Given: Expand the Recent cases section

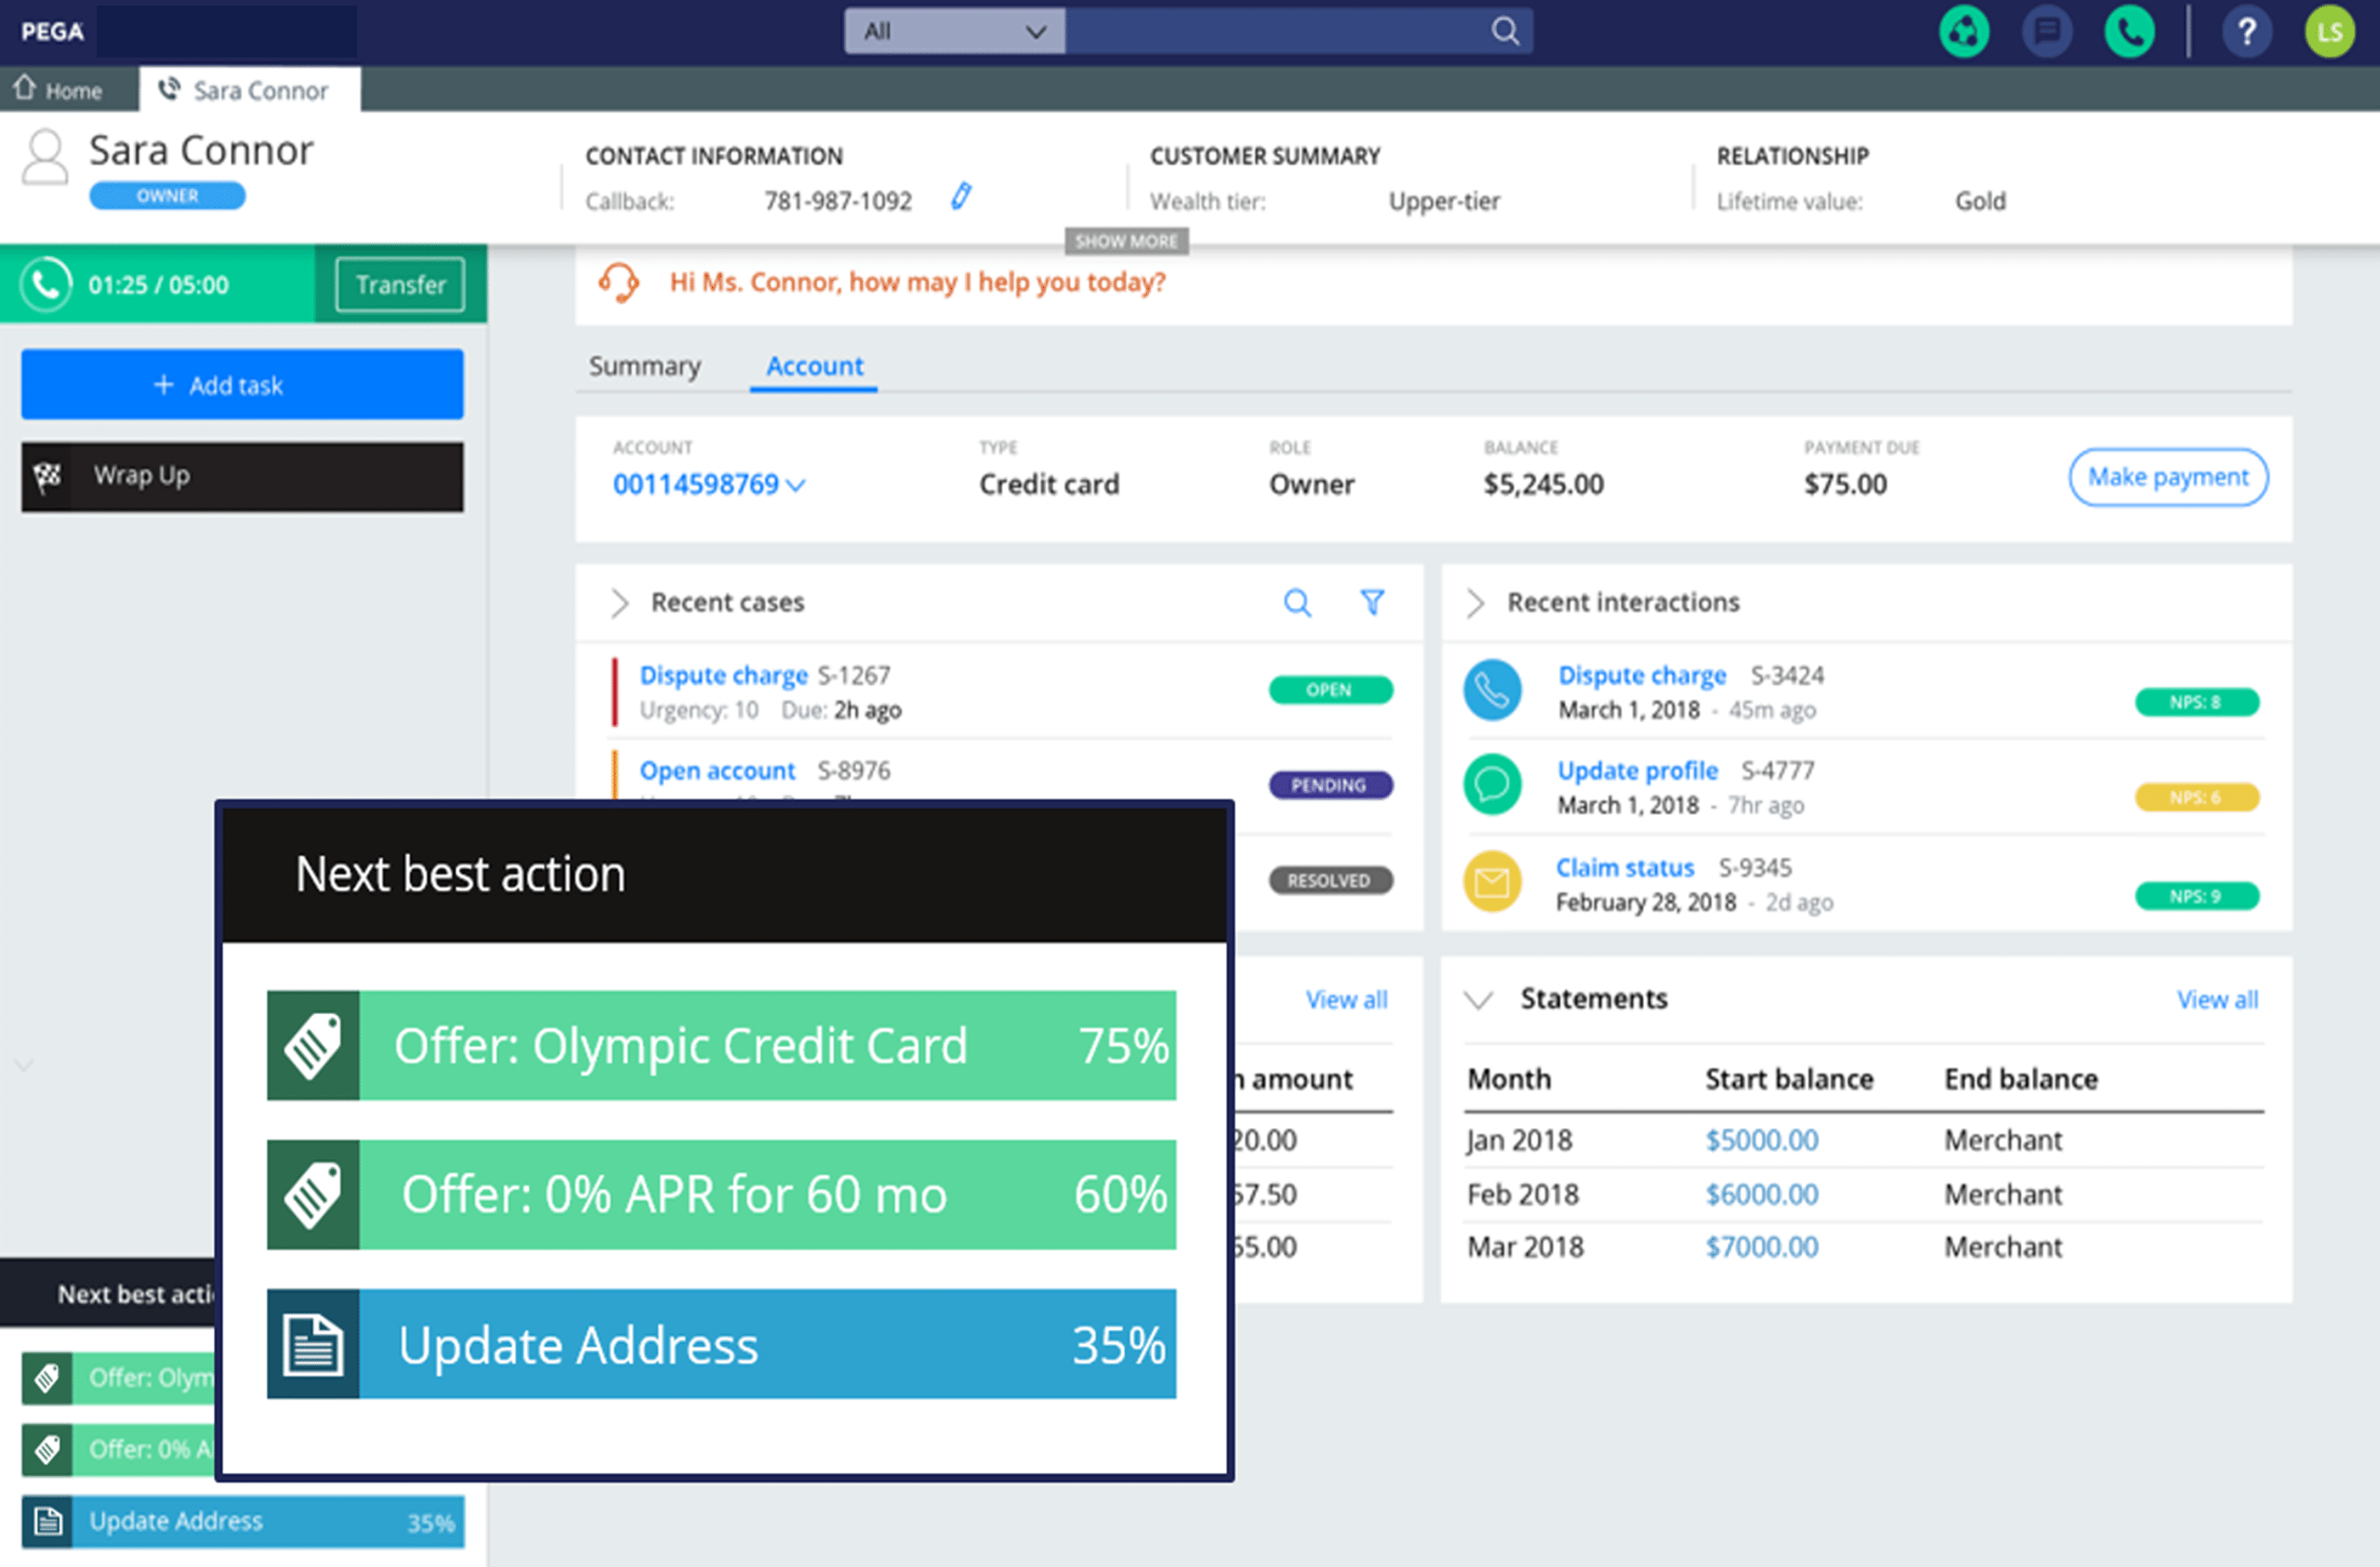Looking at the screenshot, I should [x=619, y=603].
